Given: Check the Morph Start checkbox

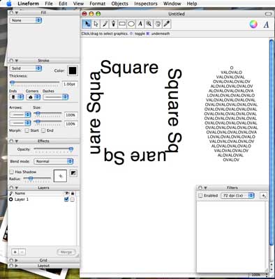Looking at the screenshot, I should 27,130.
